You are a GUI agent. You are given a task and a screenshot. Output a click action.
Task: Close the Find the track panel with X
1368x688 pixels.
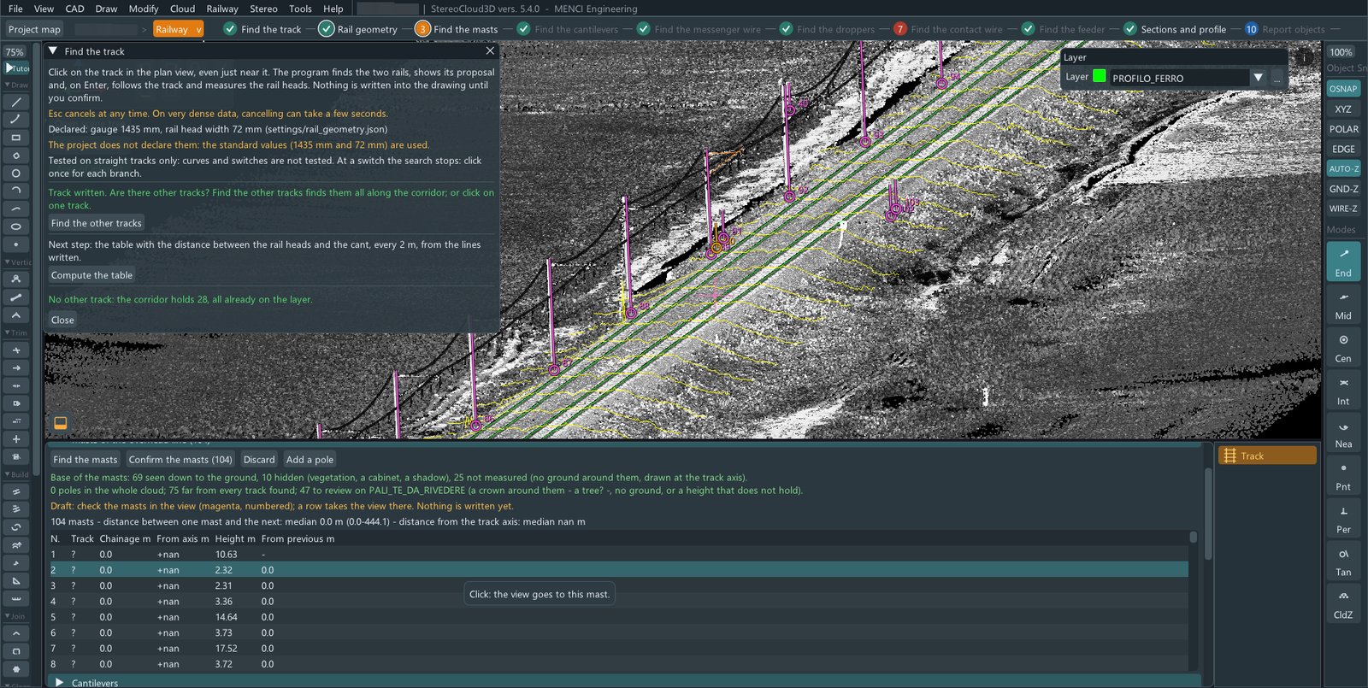tap(490, 51)
